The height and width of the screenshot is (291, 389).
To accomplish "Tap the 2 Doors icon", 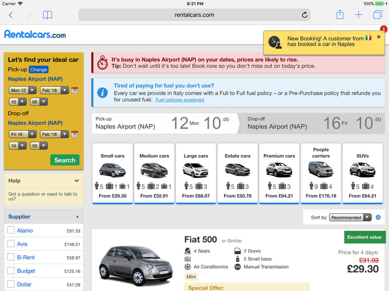I will pos(237,251).
